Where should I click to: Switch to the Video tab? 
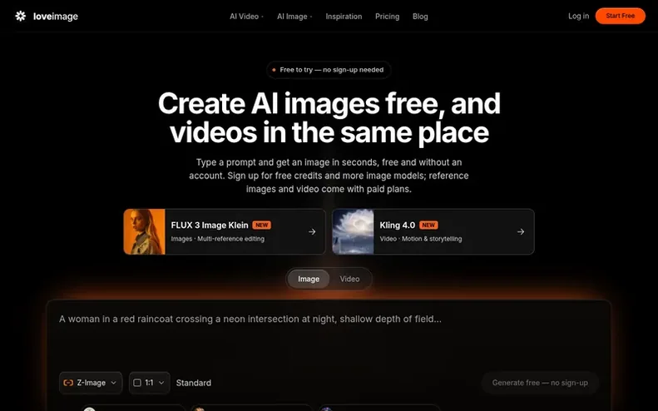point(349,279)
